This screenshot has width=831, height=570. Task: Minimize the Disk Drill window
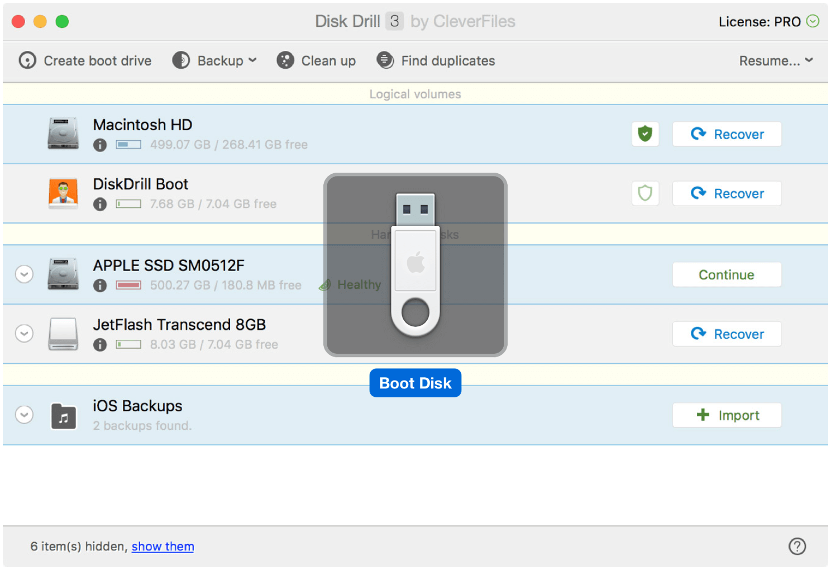pos(40,21)
